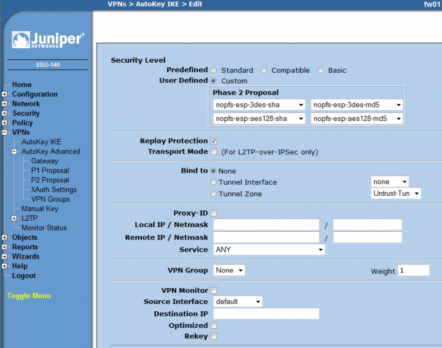
Task: Expand the Objects menu node
Action: click(x=5, y=238)
